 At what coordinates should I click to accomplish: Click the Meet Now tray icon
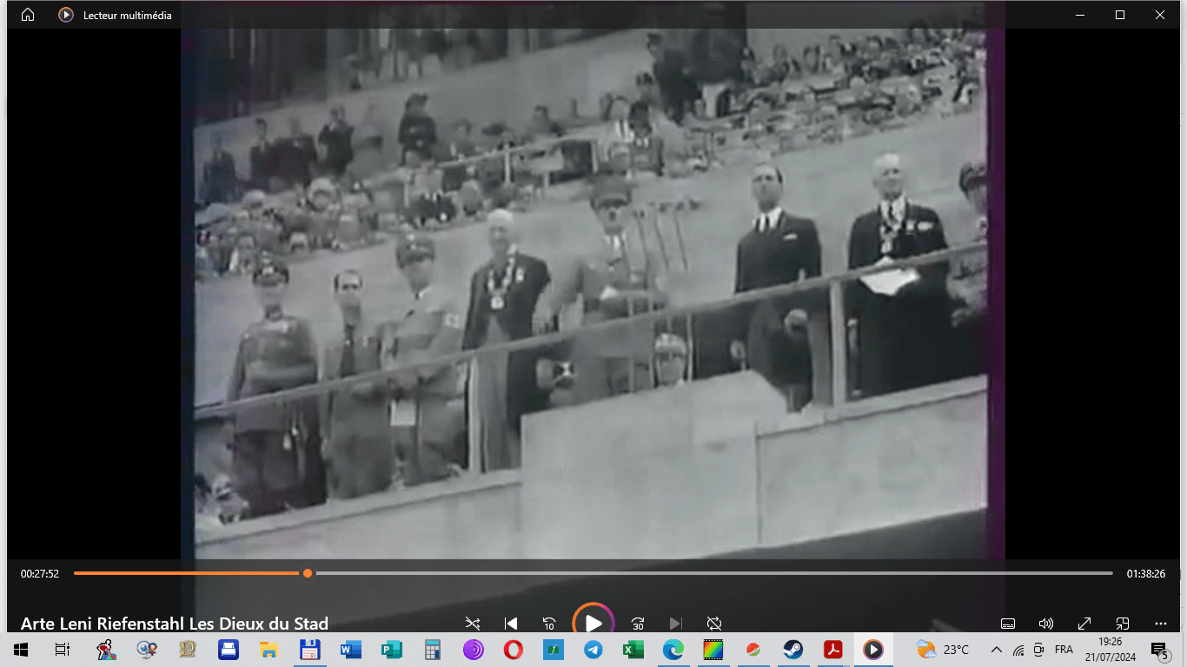[1039, 649]
